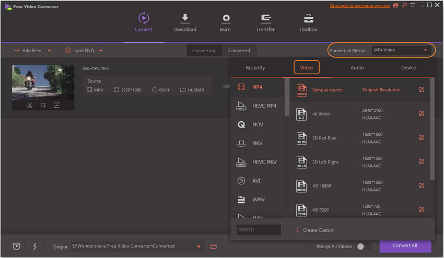Click the crop icon under video thumbnail
The height and width of the screenshot is (258, 444).
click(43, 105)
